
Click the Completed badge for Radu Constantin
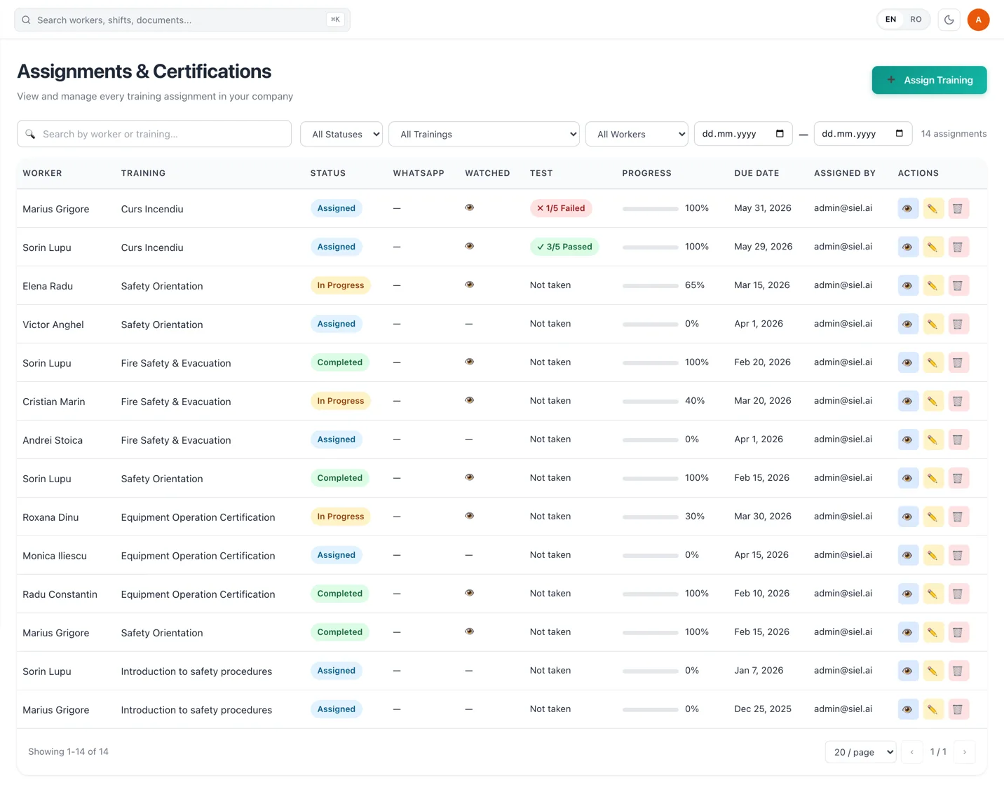click(340, 594)
